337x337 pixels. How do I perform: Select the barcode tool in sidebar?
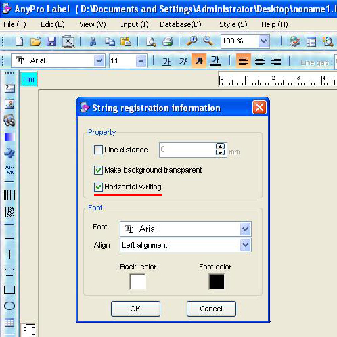point(9,195)
